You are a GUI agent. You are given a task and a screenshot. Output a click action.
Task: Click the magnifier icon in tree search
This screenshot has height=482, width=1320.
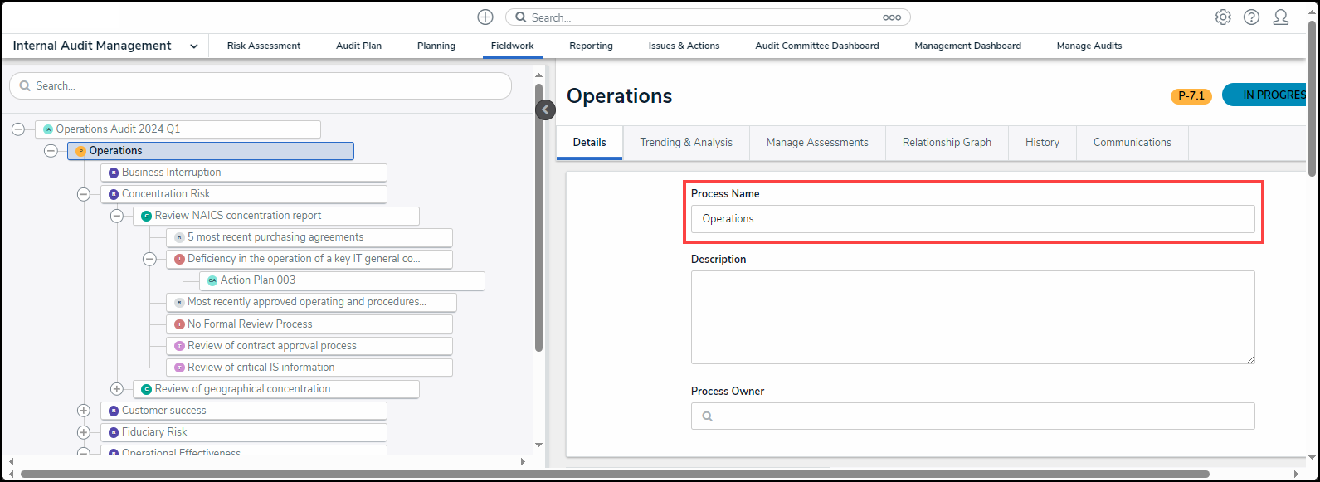[25, 86]
